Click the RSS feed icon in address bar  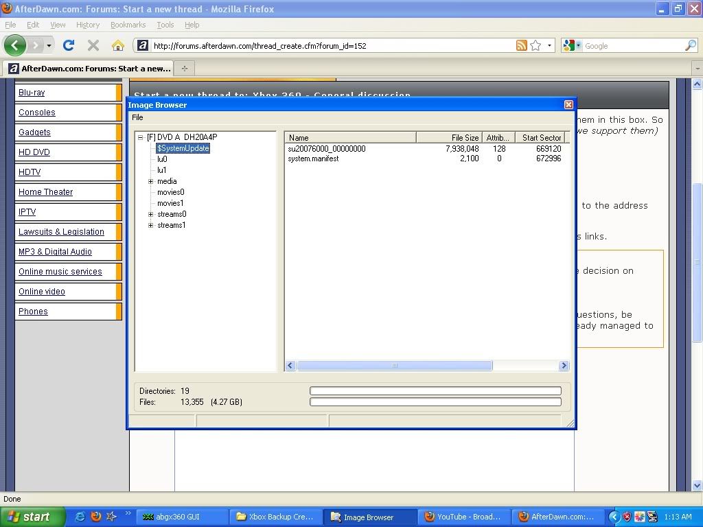click(x=522, y=45)
